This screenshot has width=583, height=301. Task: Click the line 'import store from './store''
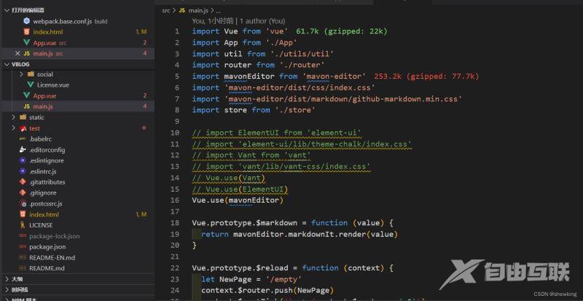pyautogui.click(x=254, y=110)
